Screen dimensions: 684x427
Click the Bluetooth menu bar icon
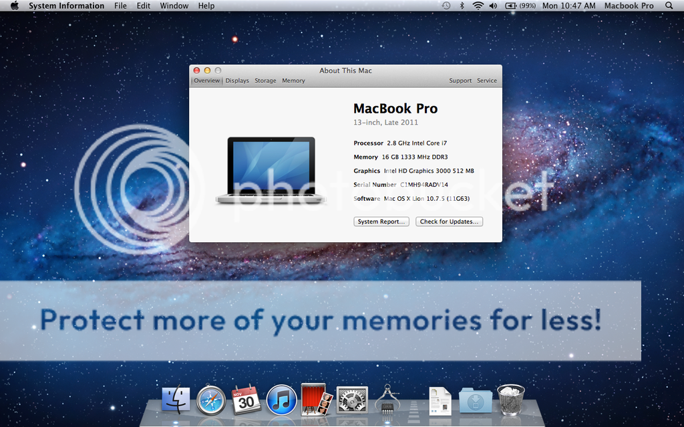click(x=462, y=6)
